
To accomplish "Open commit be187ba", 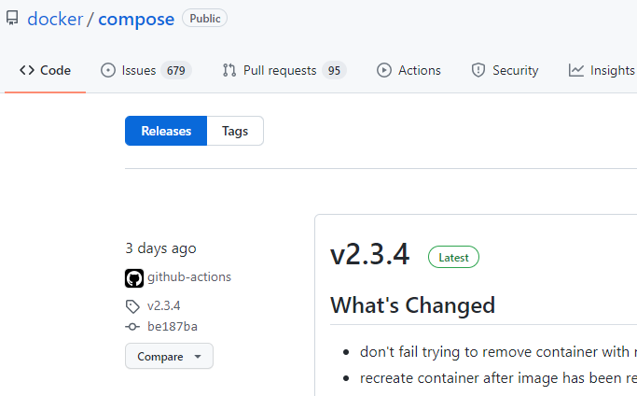I will (x=173, y=326).
